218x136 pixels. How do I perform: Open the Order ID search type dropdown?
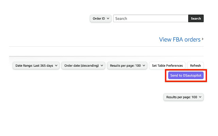101,18
